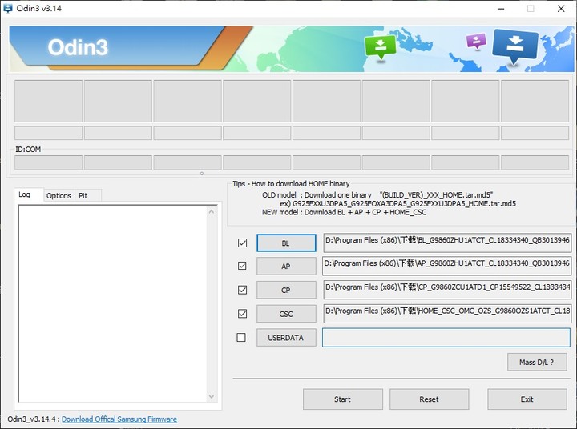Click the purple download bubble icon in banner
The image size is (577, 429).
(476, 41)
